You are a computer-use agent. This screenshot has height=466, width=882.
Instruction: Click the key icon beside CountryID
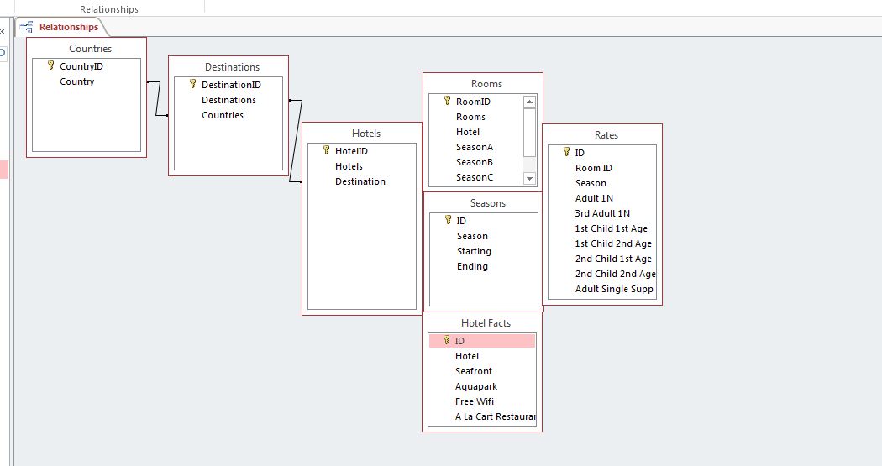point(50,65)
